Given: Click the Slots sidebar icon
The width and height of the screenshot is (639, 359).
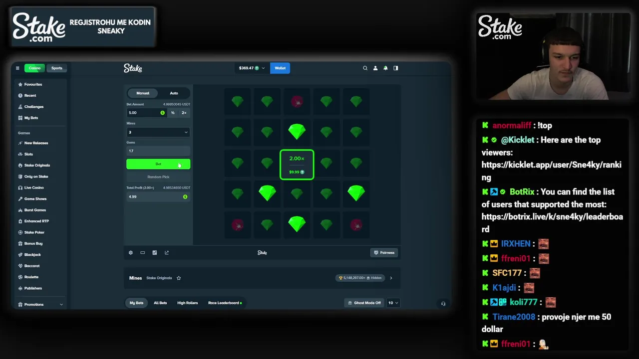Looking at the screenshot, I should (20, 154).
